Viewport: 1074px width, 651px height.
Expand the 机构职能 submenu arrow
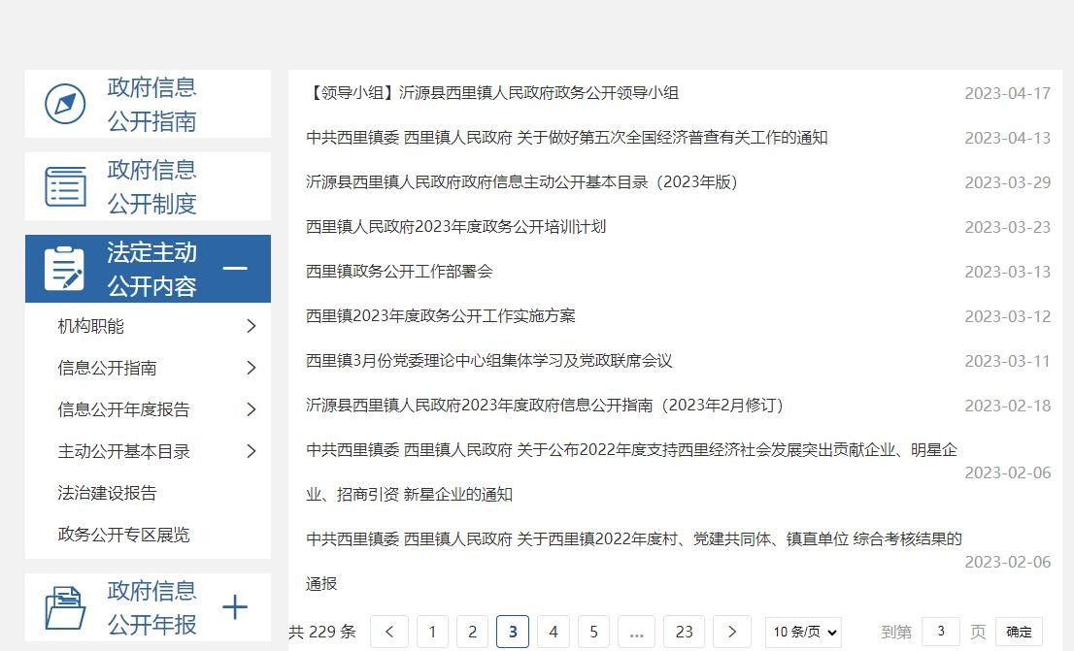251,327
